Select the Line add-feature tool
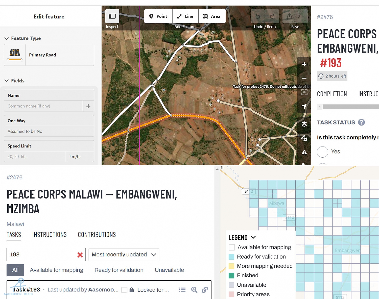 click(185, 16)
